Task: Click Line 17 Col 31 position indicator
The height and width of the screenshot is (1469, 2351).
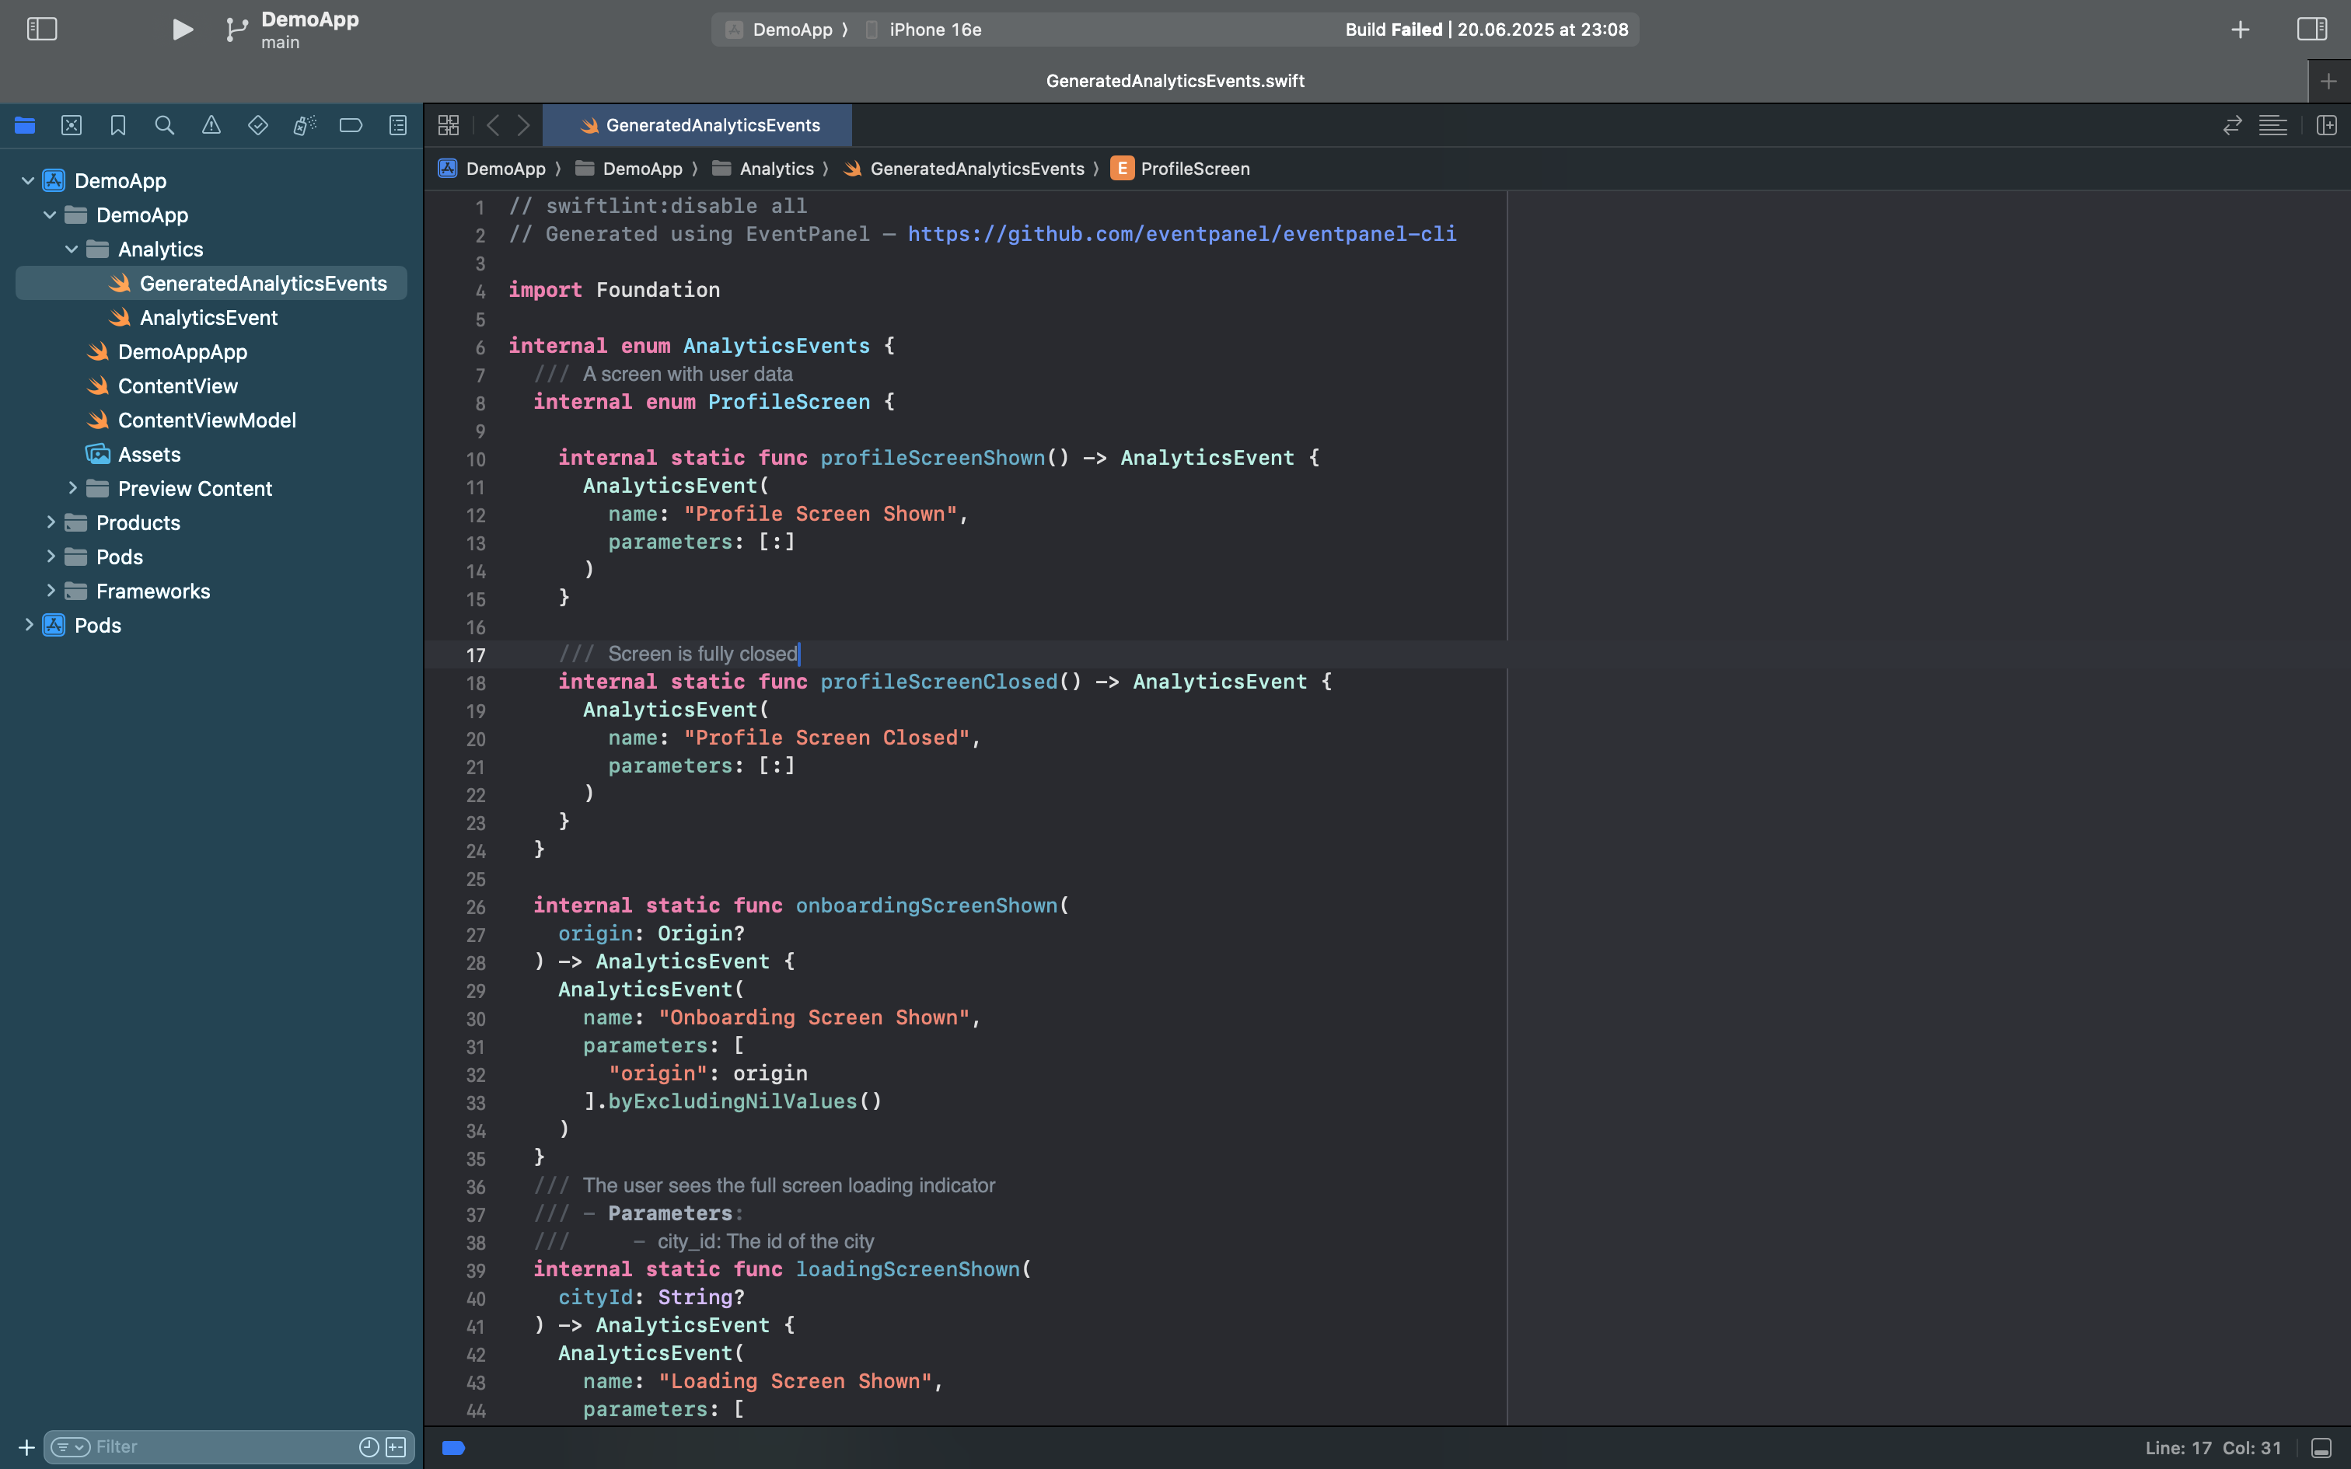Action: click(2213, 1447)
